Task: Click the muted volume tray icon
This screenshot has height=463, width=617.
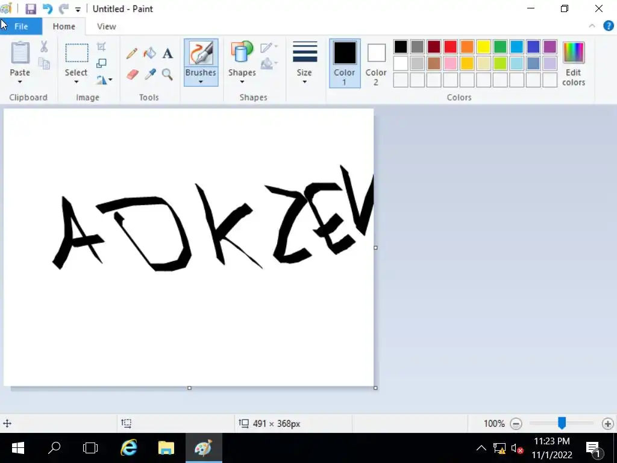Action: [516, 448]
